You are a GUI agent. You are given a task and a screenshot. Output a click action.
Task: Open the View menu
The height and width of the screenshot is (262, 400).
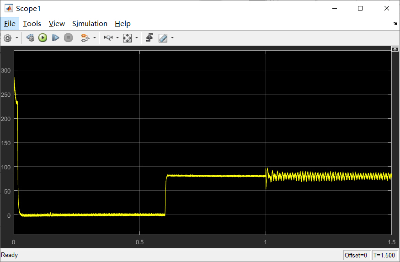57,24
